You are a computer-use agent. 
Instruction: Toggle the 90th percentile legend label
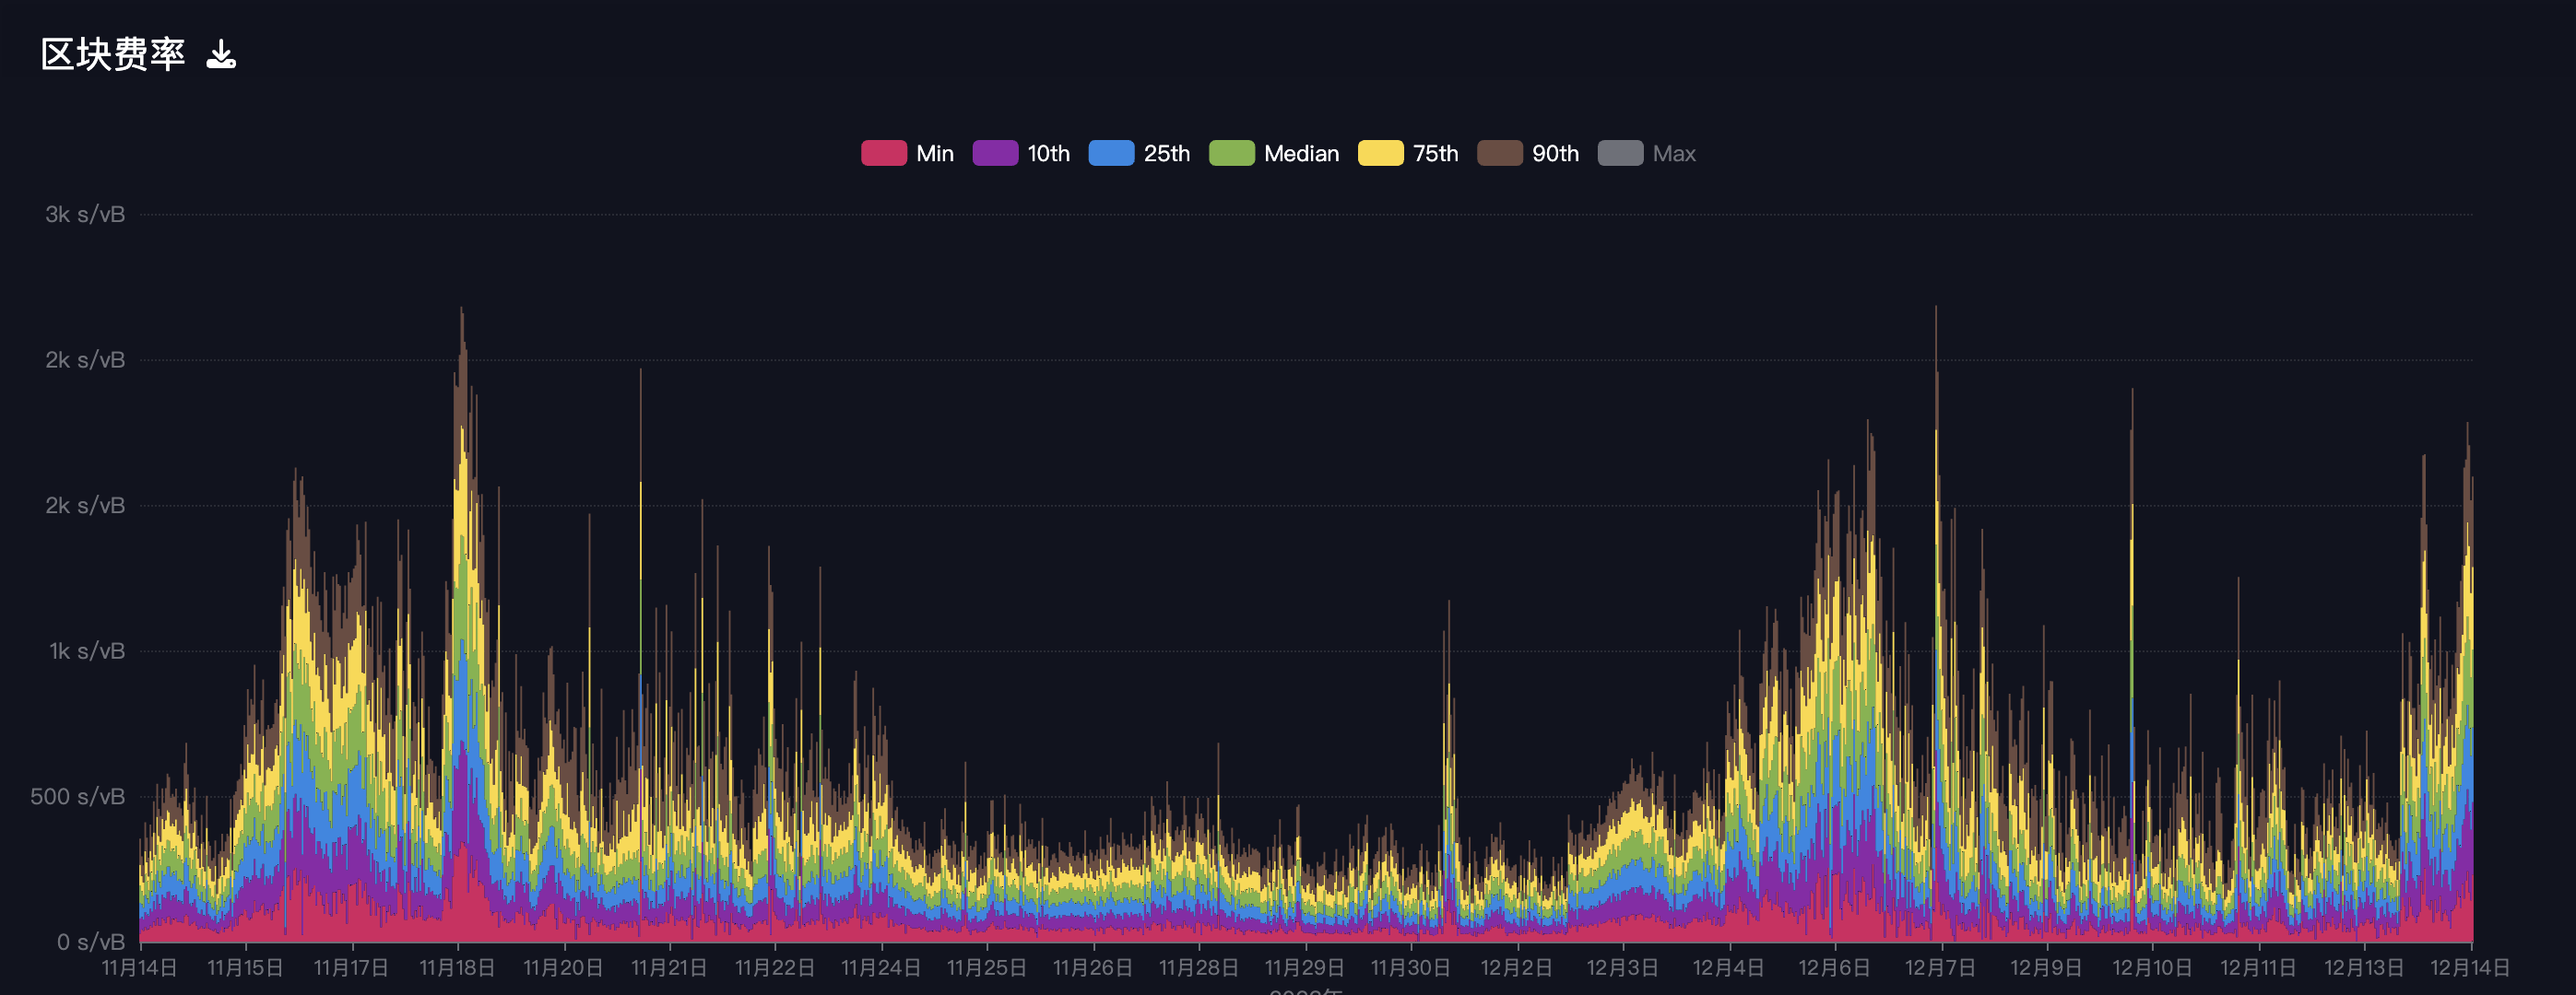1555,154
